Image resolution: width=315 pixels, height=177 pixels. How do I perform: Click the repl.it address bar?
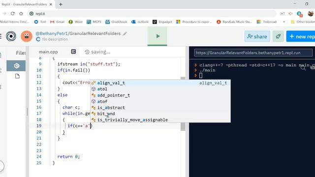(x=152, y=13)
